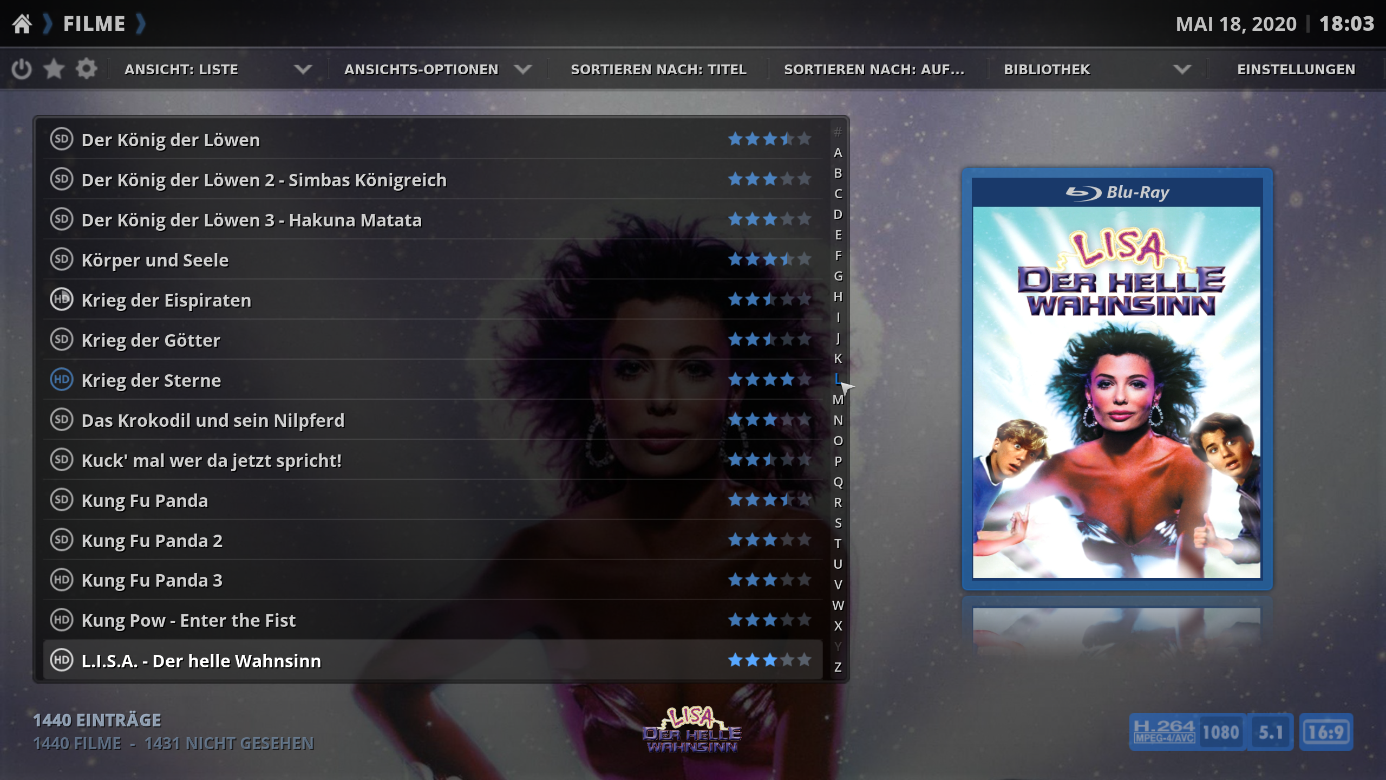Click the HD badge for Krieg der Eispiraten

[62, 300]
